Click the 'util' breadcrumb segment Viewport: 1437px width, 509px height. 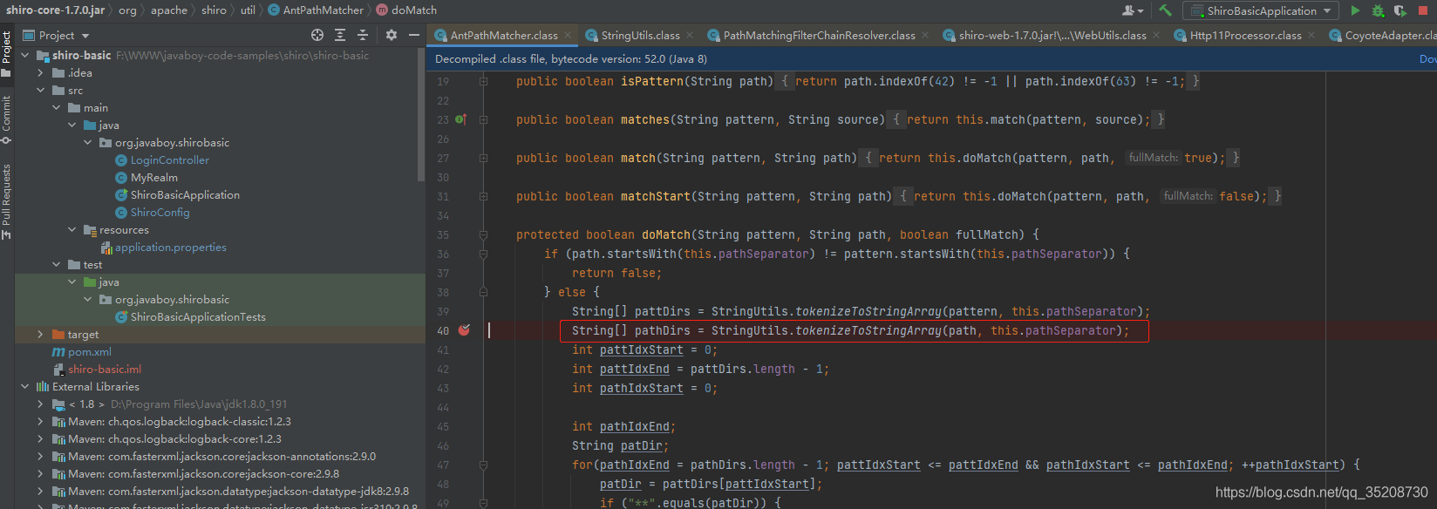[248, 10]
